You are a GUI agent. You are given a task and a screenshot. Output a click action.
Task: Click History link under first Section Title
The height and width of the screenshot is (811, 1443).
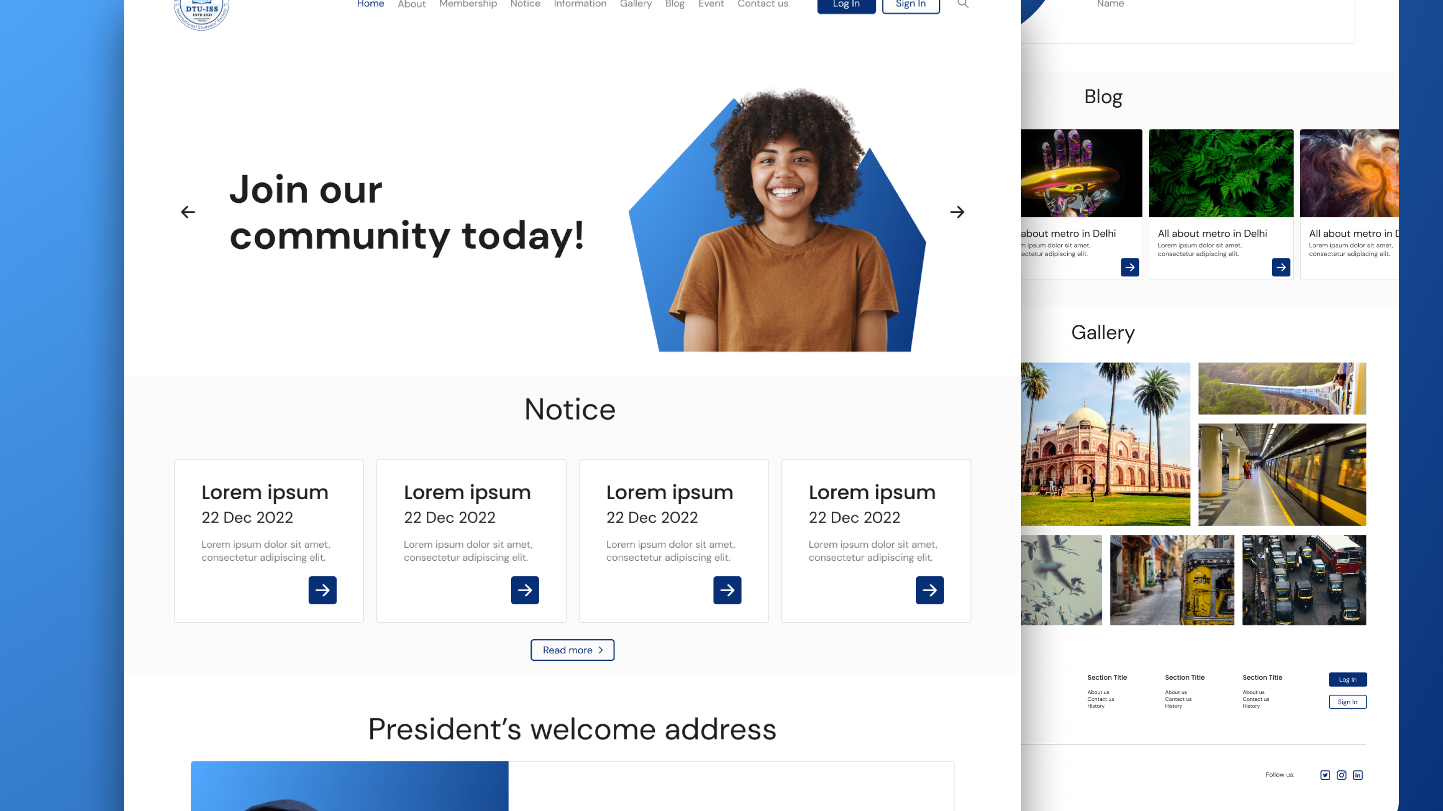coord(1096,706)
